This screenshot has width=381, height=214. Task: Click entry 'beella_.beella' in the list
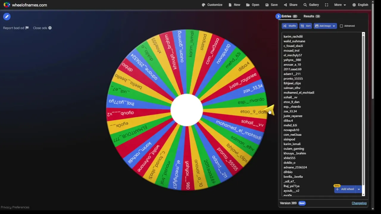pos(293,177)
